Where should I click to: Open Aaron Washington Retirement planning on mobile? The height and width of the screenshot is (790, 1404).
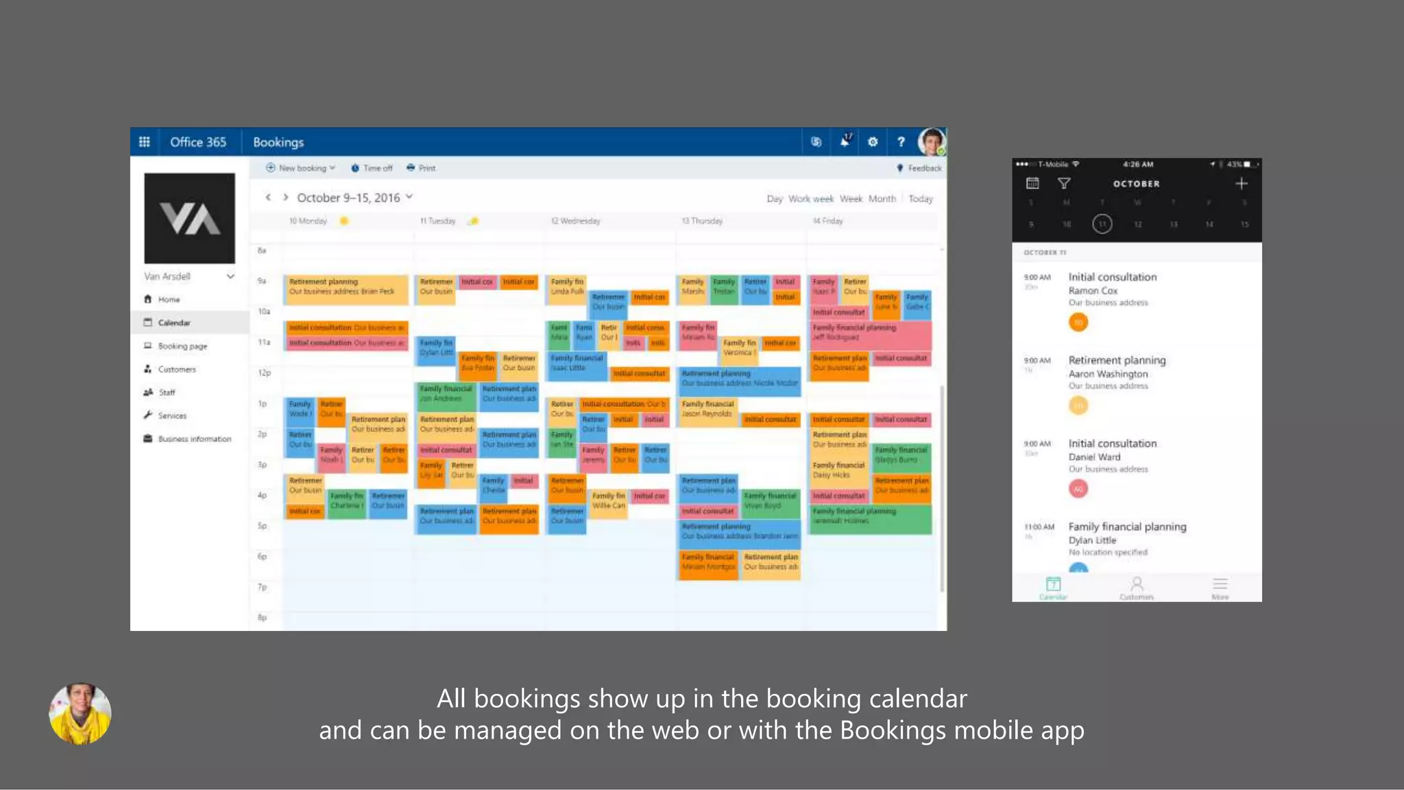(1137, 384)
